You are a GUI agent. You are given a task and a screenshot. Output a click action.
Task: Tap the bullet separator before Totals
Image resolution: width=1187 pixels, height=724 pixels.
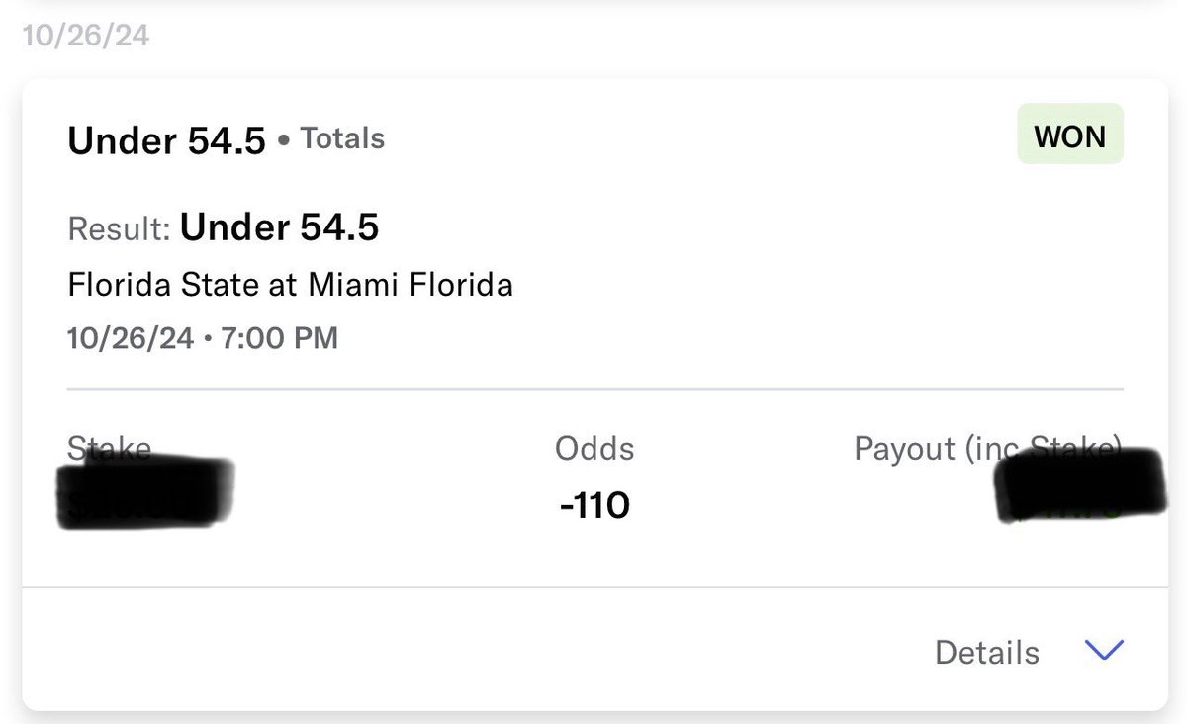284,141
